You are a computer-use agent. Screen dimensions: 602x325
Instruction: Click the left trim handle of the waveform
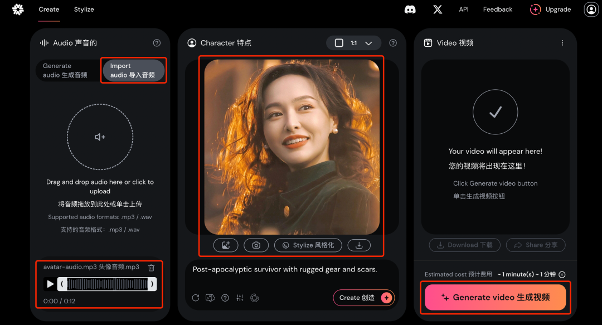click(x=62, y=284)
